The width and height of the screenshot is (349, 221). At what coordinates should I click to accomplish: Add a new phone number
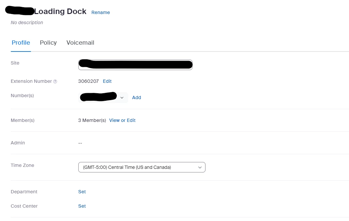pos(136,97)
